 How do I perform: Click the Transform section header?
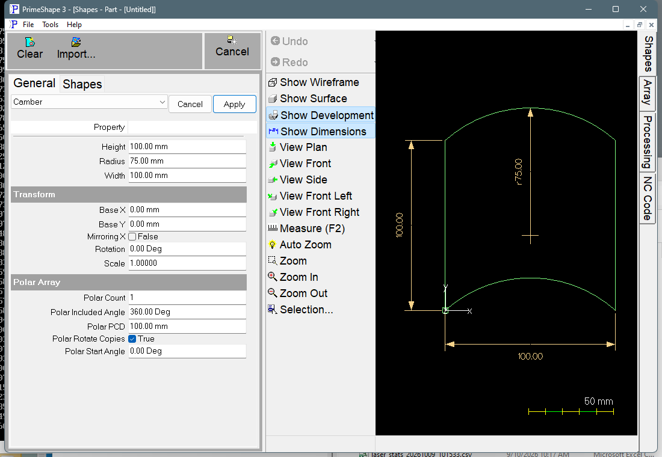pyautogui.click(x=128, y=195)
